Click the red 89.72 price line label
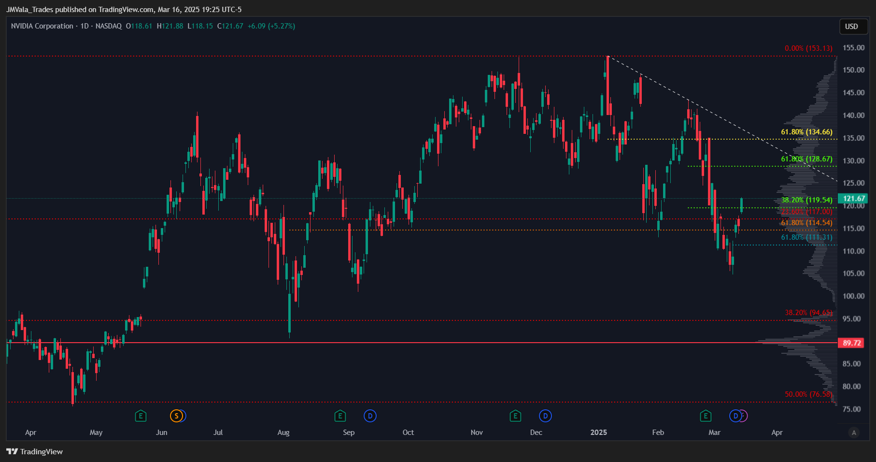The image size is (876, 462). (852, 343)
